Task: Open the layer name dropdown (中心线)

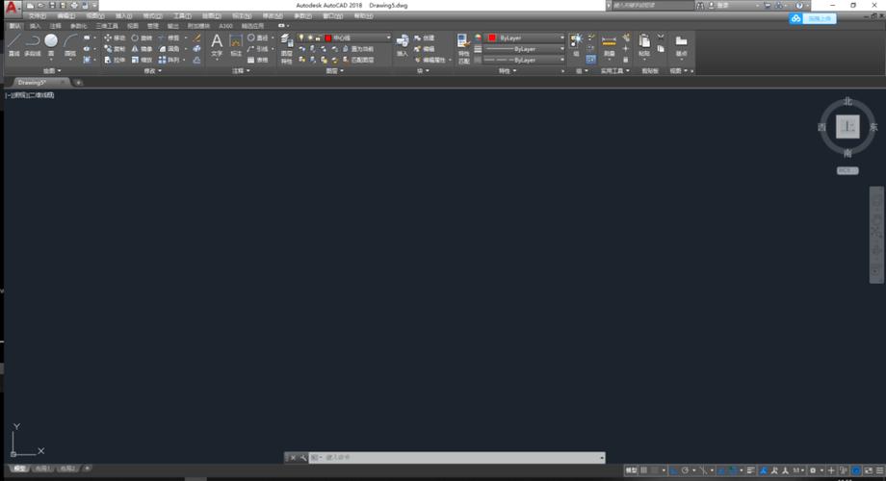Action: click(x=388, y=38)
